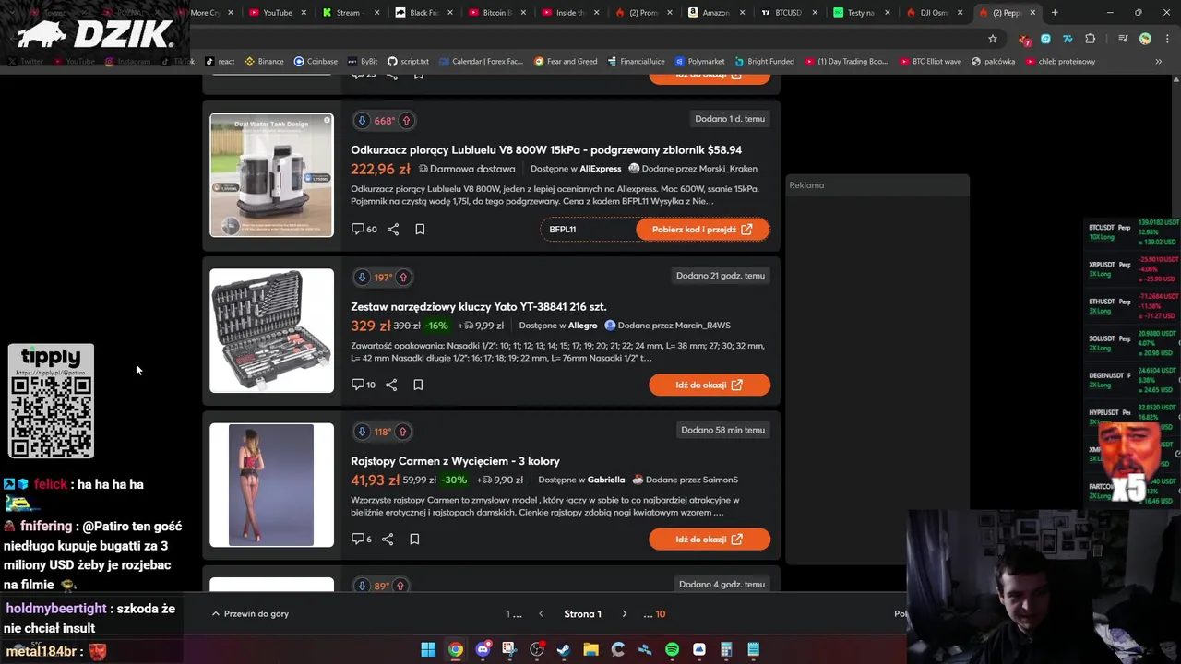Open the Windows Start menu

(x=428, y=649)
